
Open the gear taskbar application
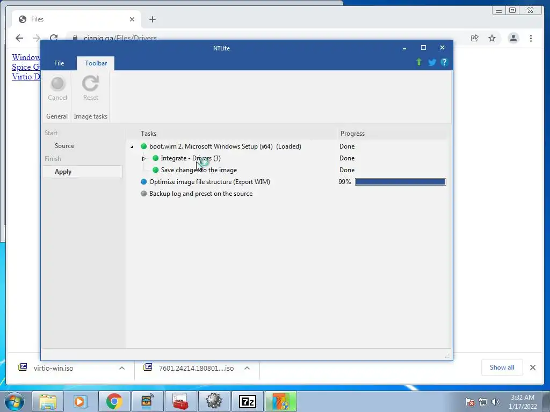coord(214,401)
